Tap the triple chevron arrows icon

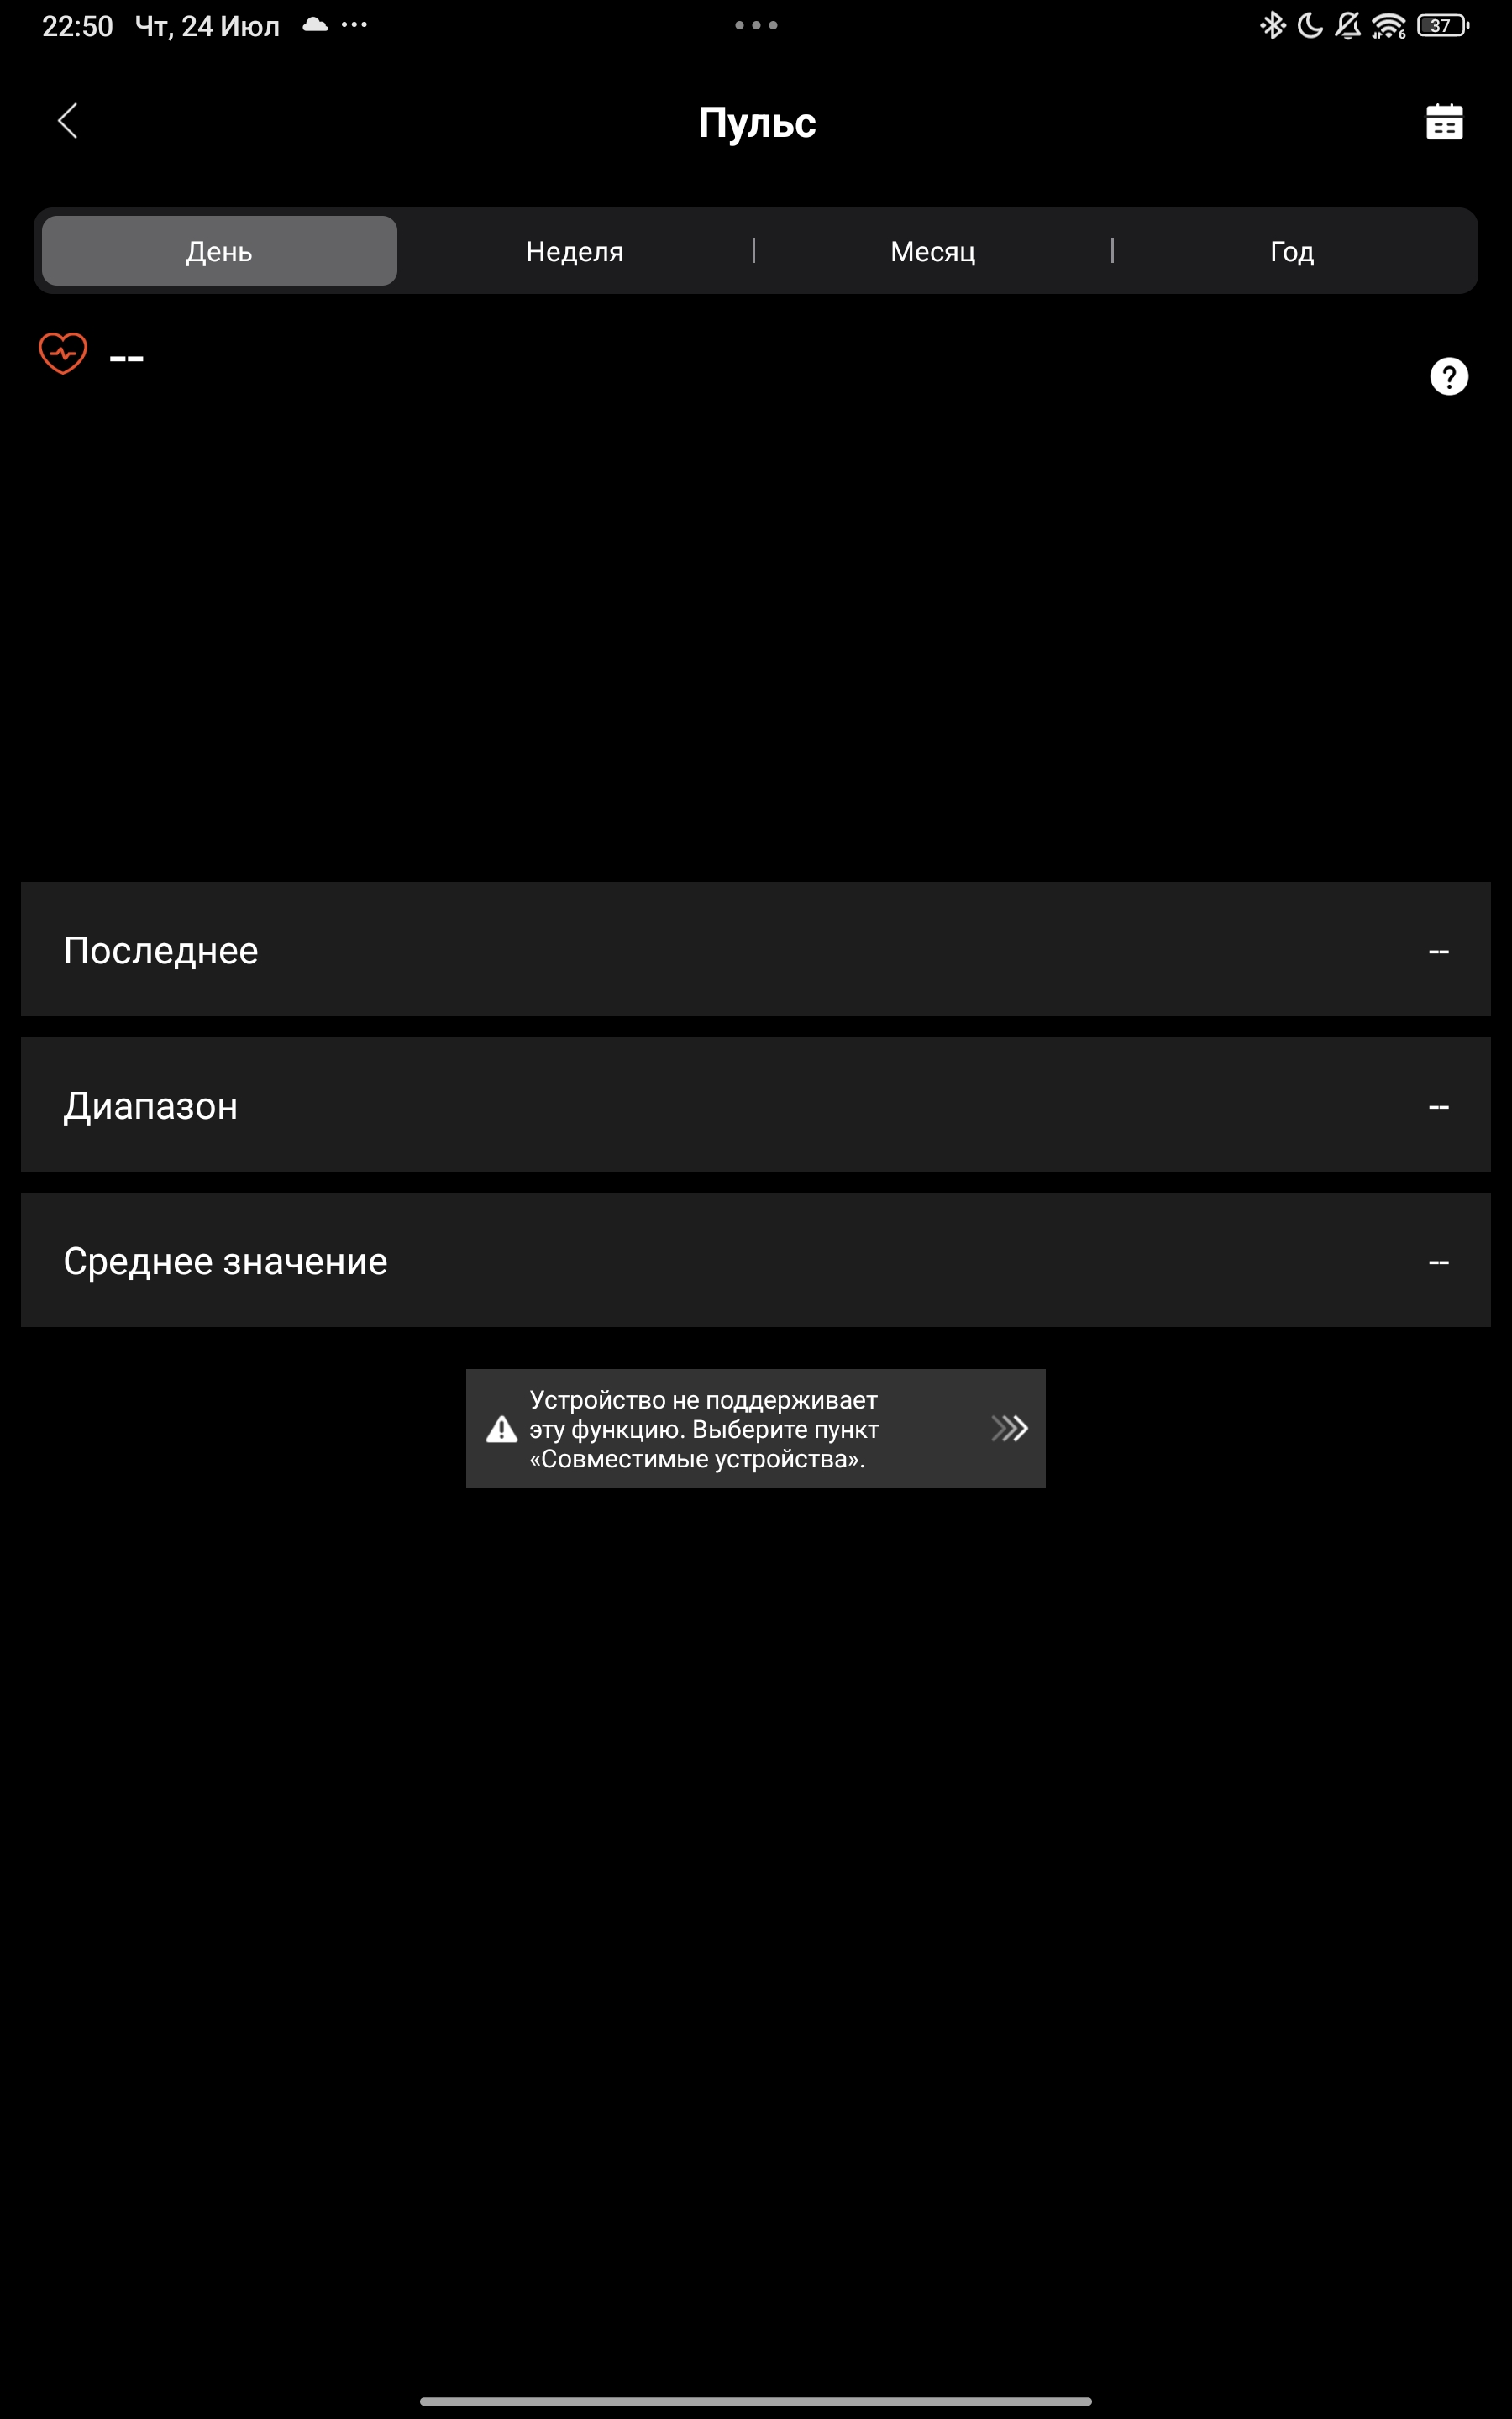pos(1010,1429)
